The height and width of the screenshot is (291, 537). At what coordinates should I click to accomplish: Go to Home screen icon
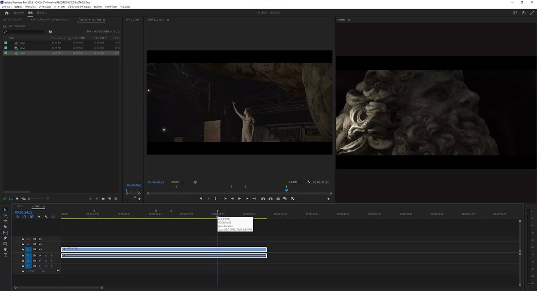click(x=7, y=13)
